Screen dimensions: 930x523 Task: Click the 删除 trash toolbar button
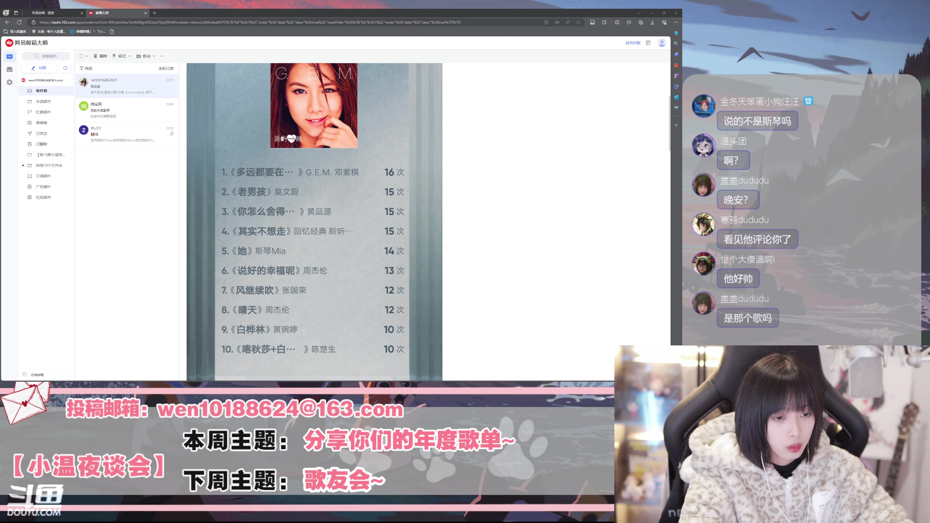point(100,56)
